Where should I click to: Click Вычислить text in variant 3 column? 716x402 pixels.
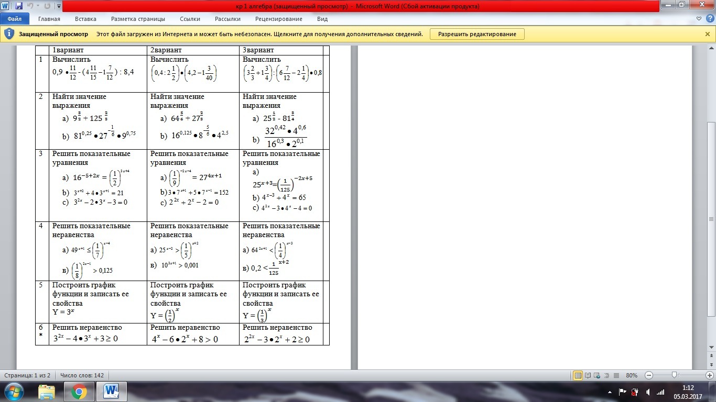click(x=262, y=59)
